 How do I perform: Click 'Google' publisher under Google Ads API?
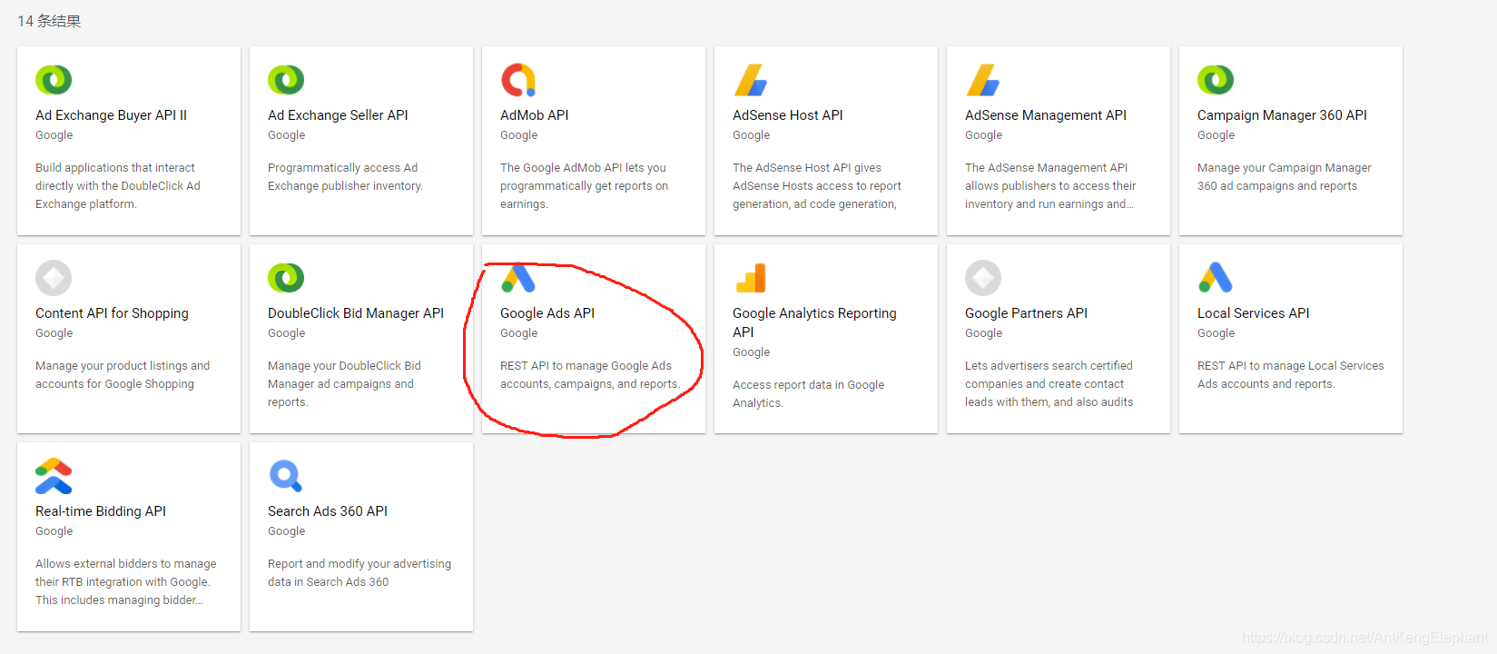pos(518,333)
